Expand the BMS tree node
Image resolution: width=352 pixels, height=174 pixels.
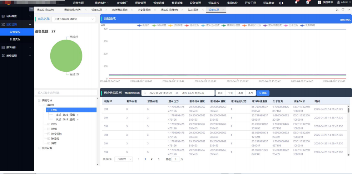48,129
